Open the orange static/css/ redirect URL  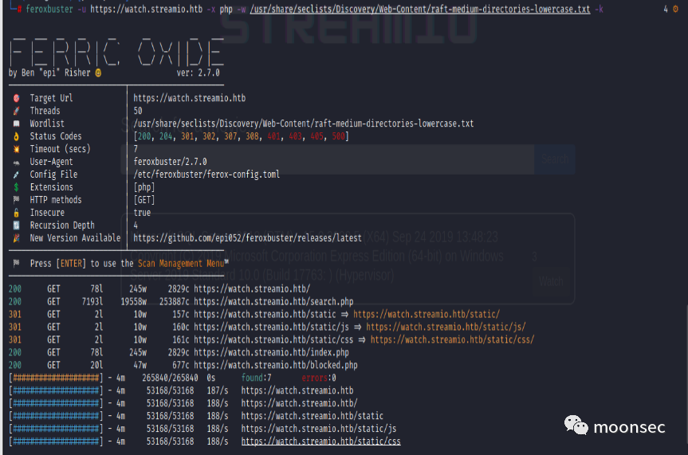452,339
